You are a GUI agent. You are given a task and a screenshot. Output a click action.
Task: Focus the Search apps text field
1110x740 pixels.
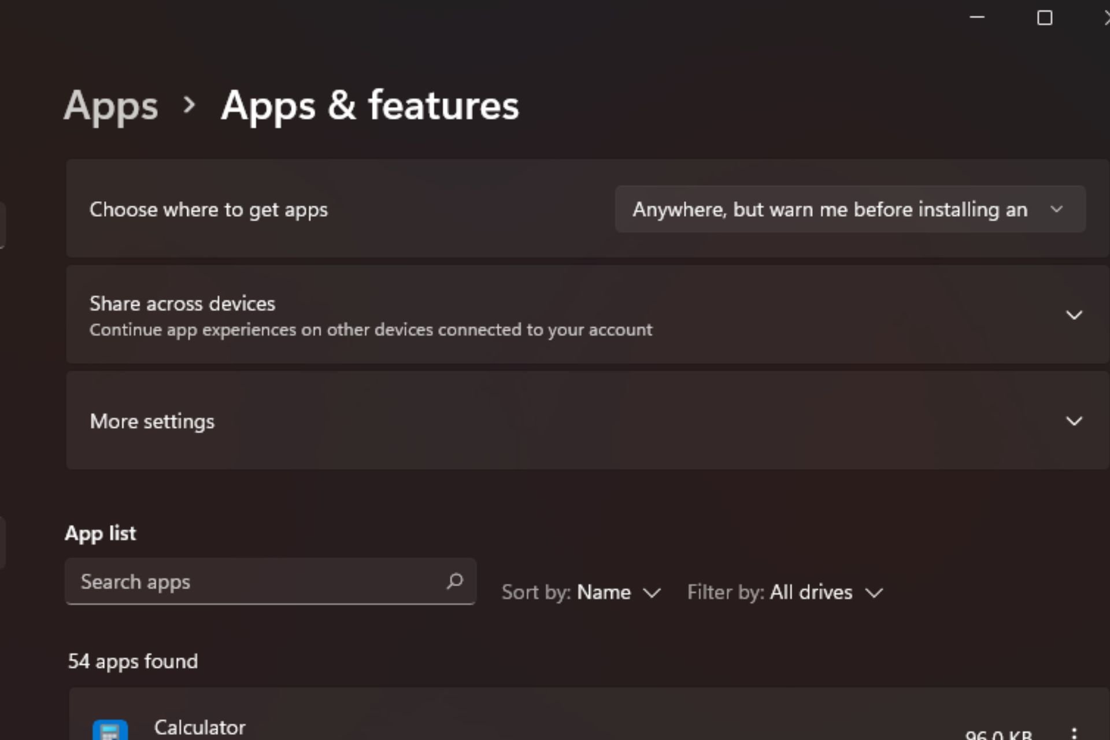[254, 582]
